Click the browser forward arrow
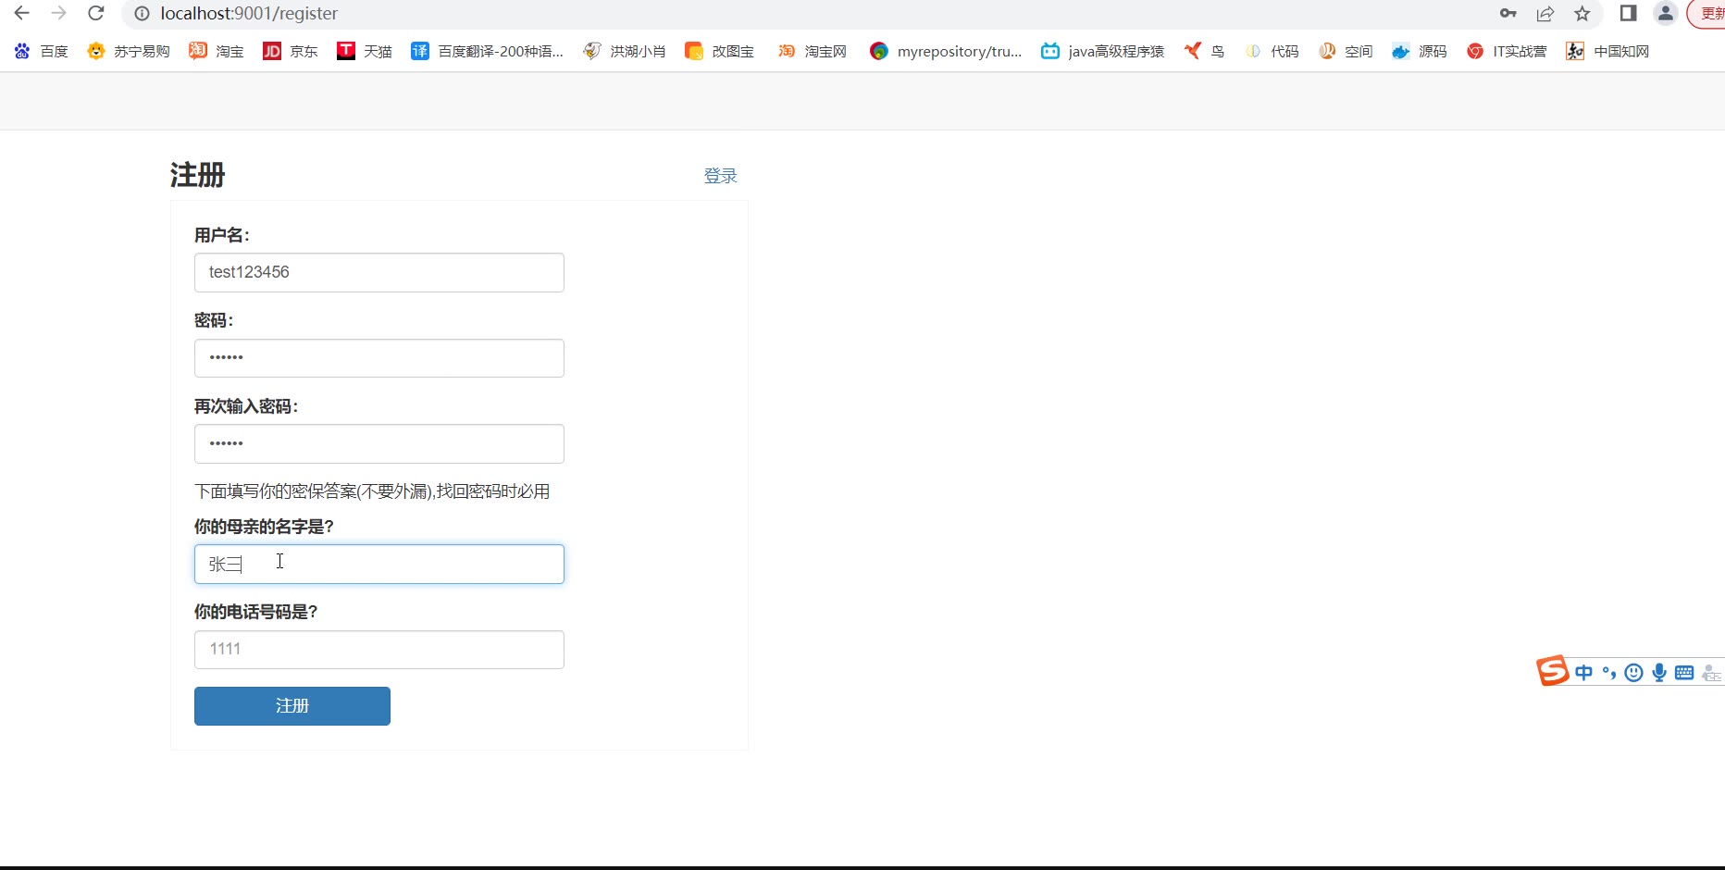 coord(58,13)
